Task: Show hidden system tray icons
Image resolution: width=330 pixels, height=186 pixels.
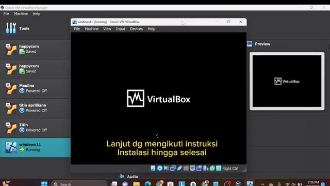Action: point(262,184)
